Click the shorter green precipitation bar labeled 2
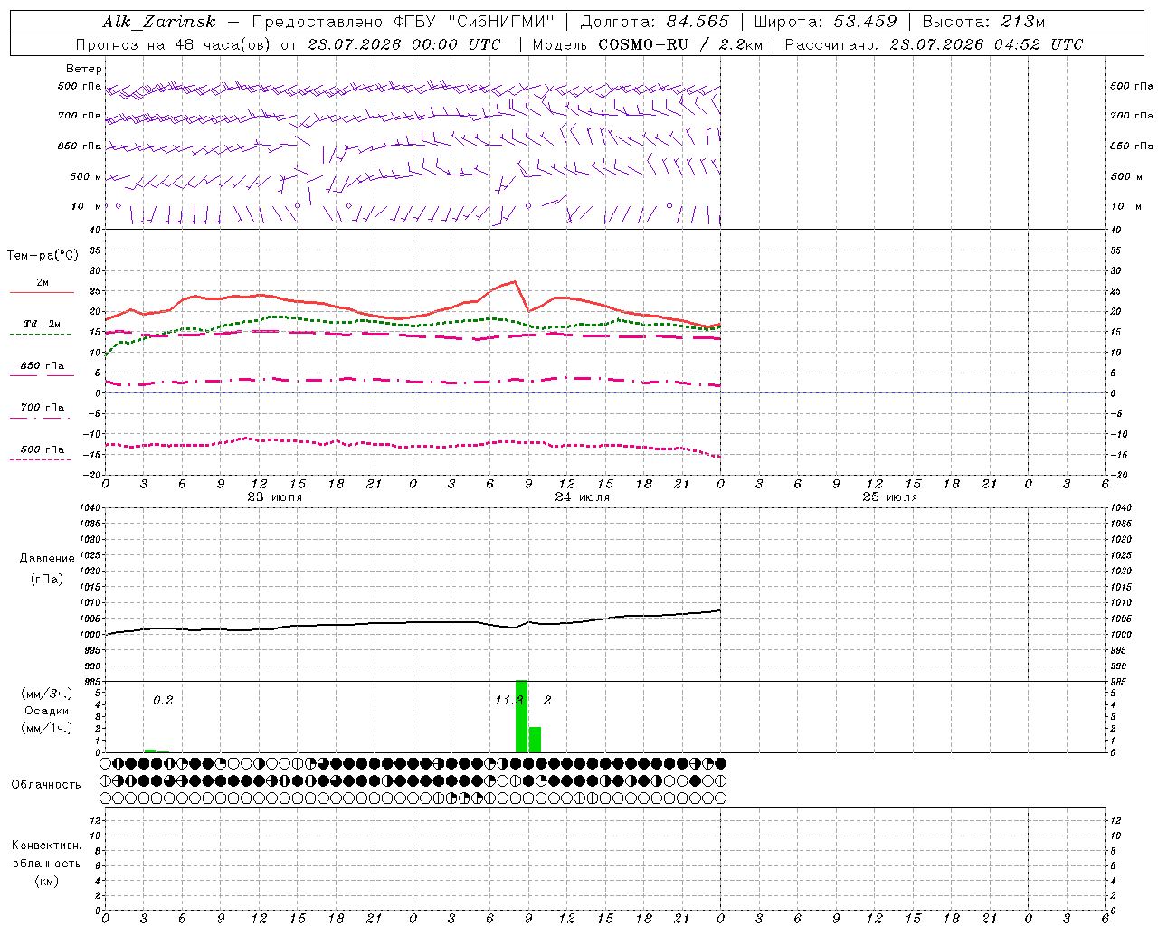 [x=535, y=740]
